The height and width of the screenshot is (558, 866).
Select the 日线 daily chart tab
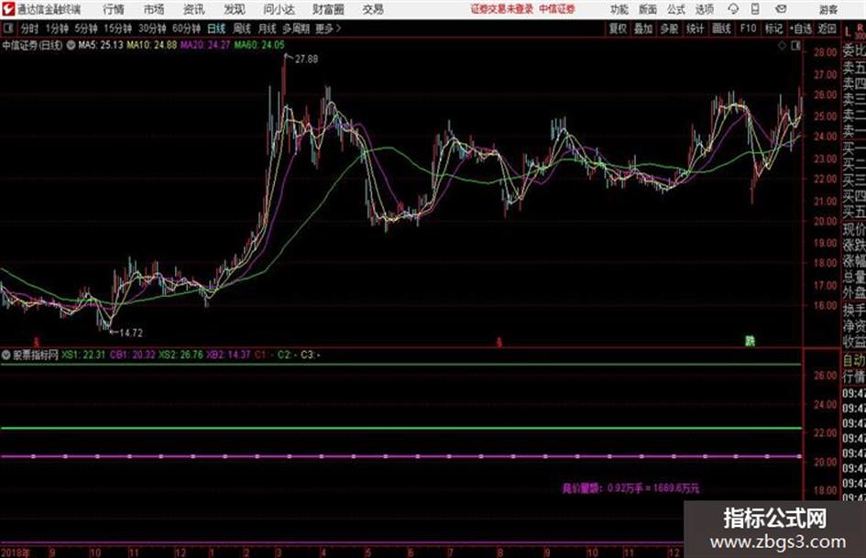(x=216, y=28)
